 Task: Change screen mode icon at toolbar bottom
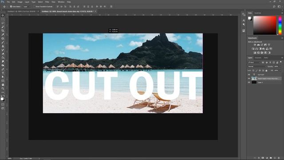(3, 108)
